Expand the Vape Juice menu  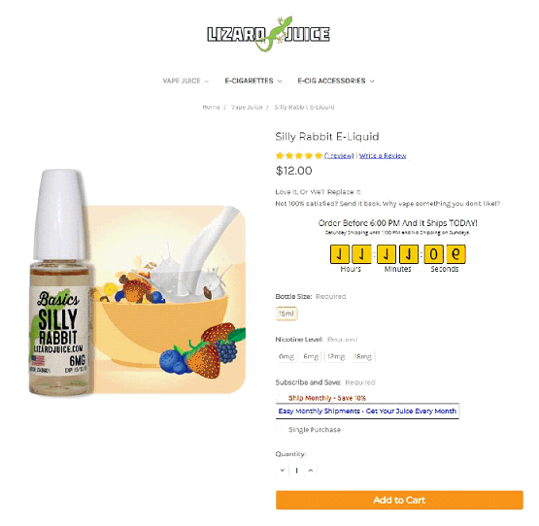pos(185,81)
